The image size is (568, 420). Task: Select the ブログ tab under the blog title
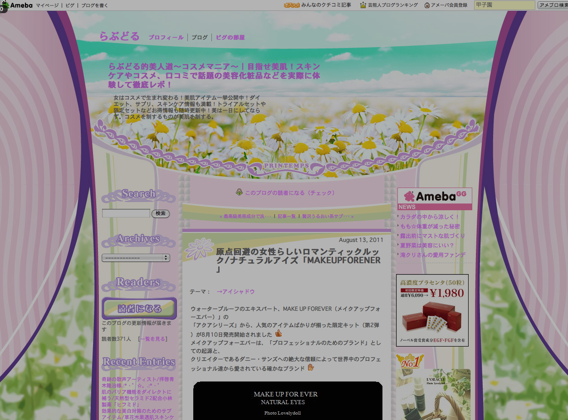[200, 38]
